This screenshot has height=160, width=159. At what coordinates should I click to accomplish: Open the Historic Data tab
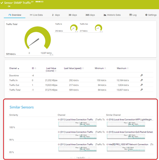pyautogui.click(x=112, y=15)
